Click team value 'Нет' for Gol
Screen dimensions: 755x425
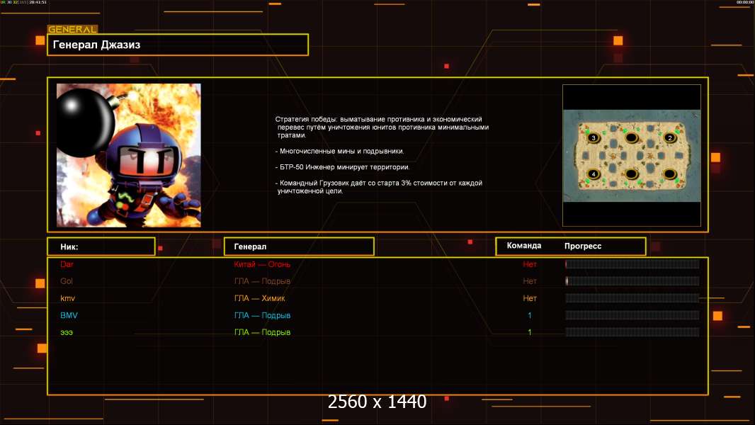[x=530, y=281]
